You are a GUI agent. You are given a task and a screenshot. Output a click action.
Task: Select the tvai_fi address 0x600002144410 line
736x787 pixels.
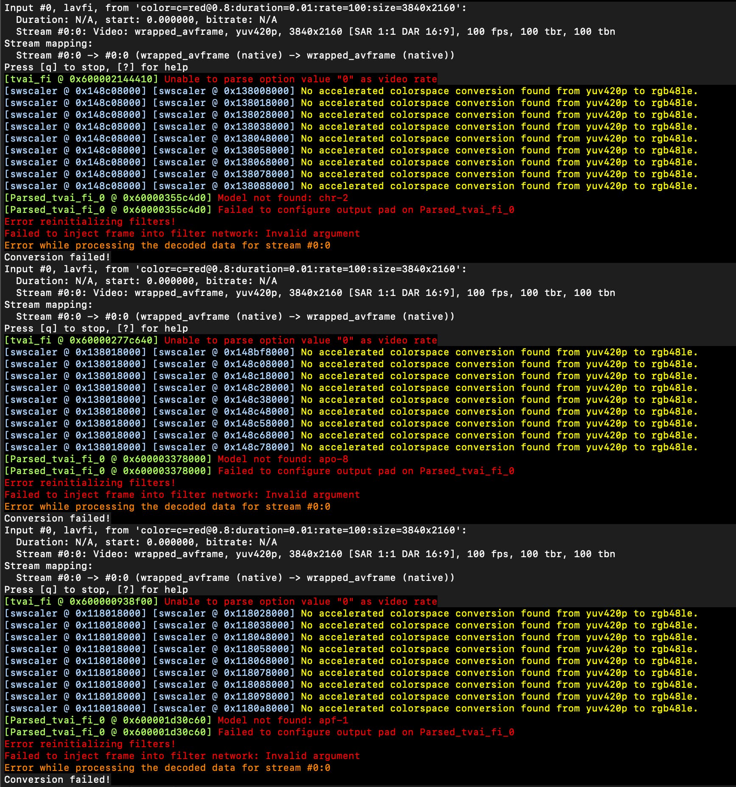81,79
